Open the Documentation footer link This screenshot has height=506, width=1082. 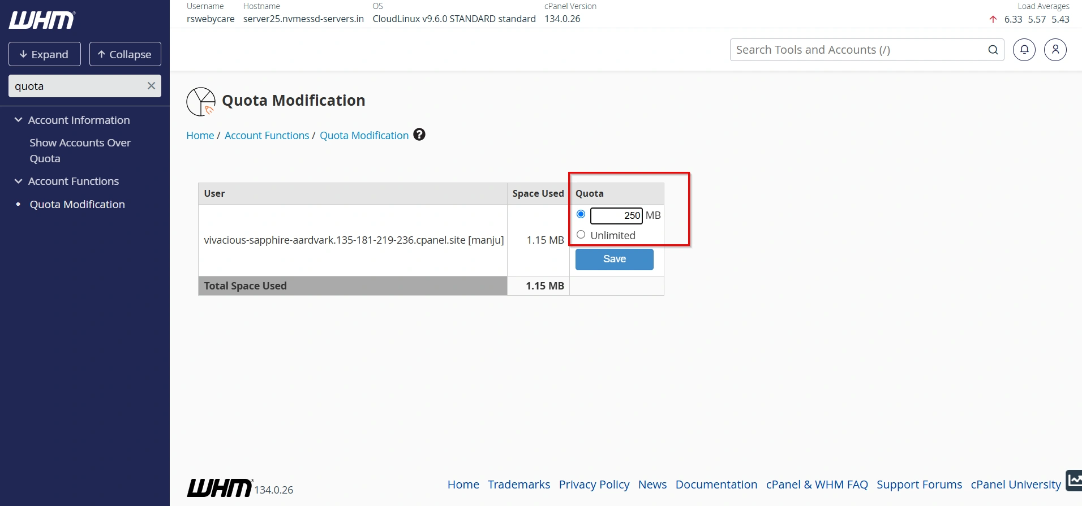point(716,485)
